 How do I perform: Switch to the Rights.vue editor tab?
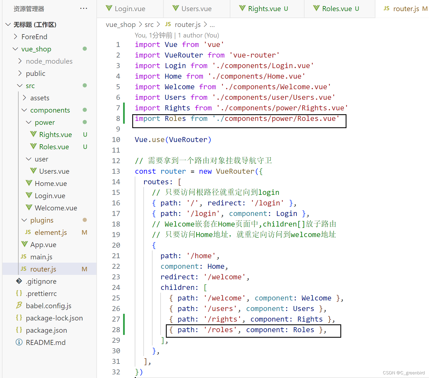point(267,9)
